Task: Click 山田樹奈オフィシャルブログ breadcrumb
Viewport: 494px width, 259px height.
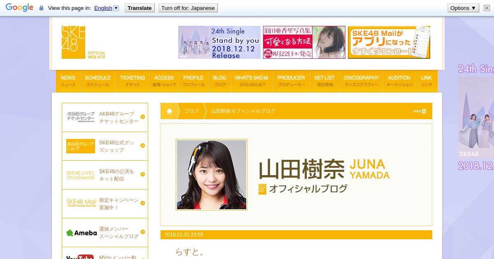Action: click(243, 111)
